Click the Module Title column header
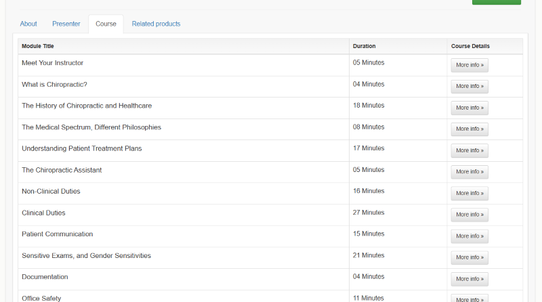The width and height of the screenshot is (542, 302). coord(38,46)
